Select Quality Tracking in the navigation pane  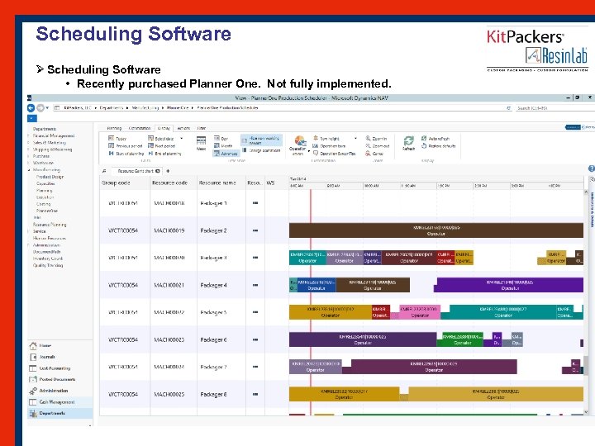47,265
